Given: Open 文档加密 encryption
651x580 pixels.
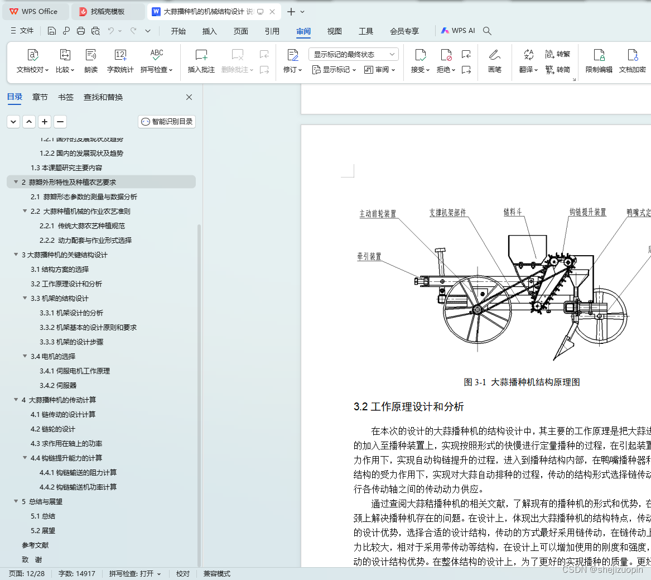Looking at the screenshot, I should [633, 61].
